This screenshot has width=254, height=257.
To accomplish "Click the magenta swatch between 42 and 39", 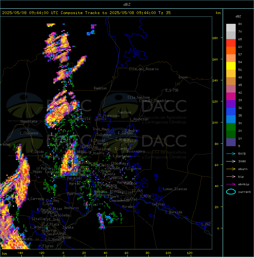I will (x=231, y=96).
